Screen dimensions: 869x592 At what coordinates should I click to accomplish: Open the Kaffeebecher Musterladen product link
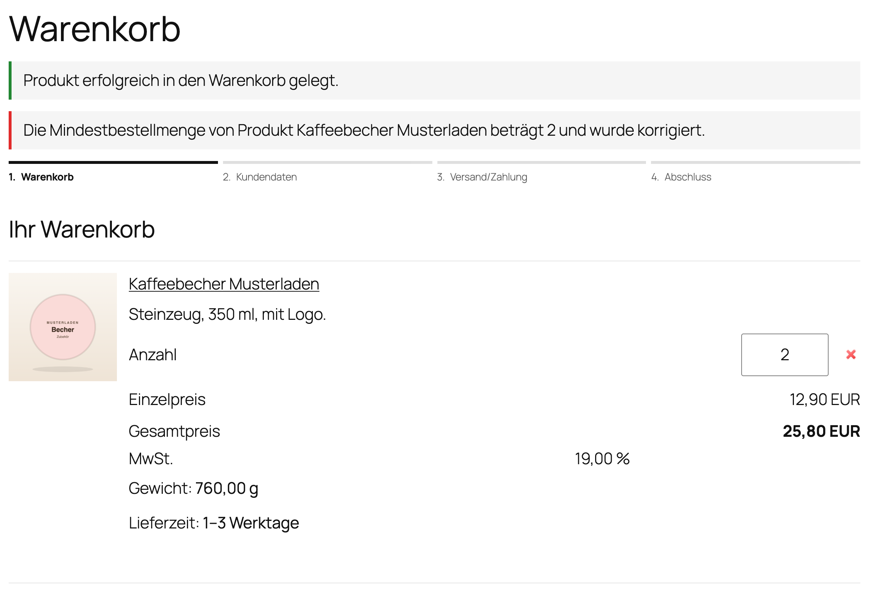224,284
